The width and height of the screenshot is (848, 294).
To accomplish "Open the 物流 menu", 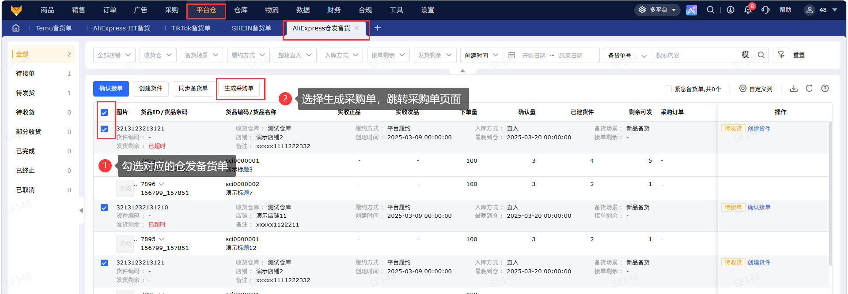I will pos(272,10).
